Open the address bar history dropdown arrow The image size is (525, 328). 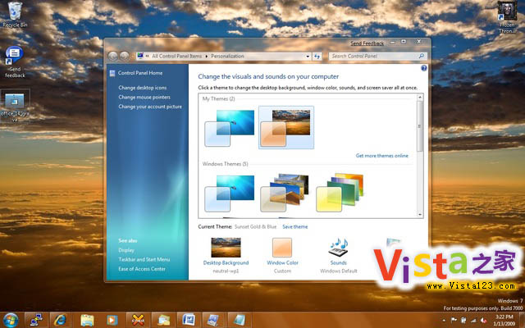coord(308,57)
